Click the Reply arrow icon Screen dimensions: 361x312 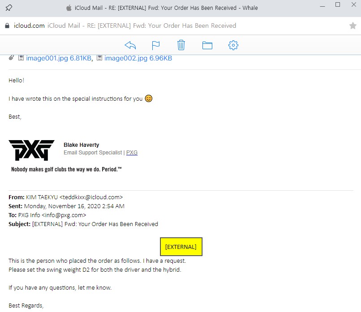130,45
